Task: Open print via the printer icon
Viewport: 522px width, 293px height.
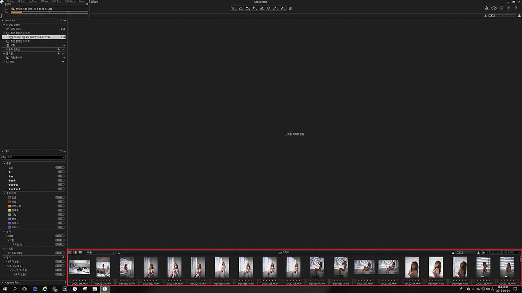Action: (502, 8)
